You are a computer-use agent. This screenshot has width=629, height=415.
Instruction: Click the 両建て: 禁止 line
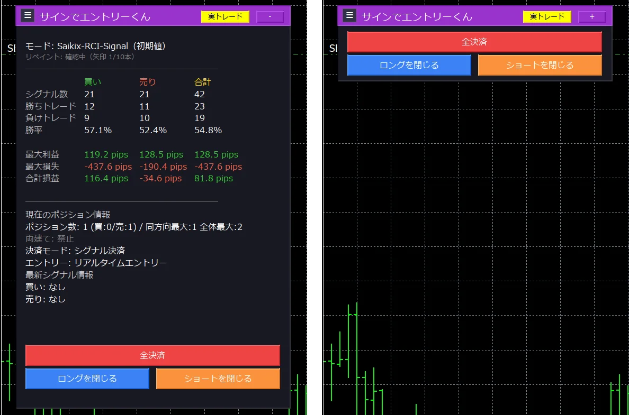(x=50, y=239)
